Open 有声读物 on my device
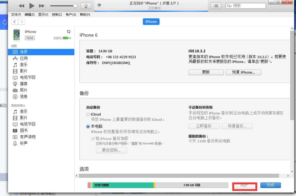 (x=41, y=137)
